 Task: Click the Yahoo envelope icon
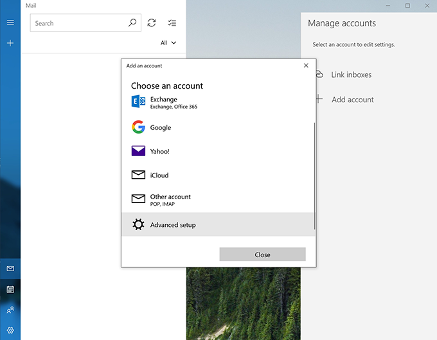click(x=138, y=151)
